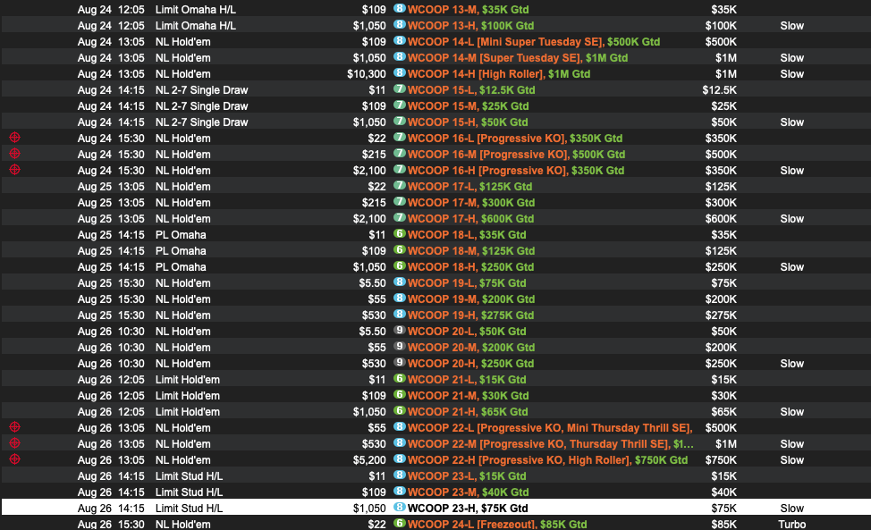Click the 9-max badge beside WCOOP 20-M

tap(400, 346)
